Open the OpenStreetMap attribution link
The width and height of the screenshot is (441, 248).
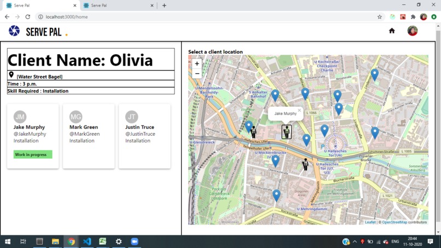394,222
